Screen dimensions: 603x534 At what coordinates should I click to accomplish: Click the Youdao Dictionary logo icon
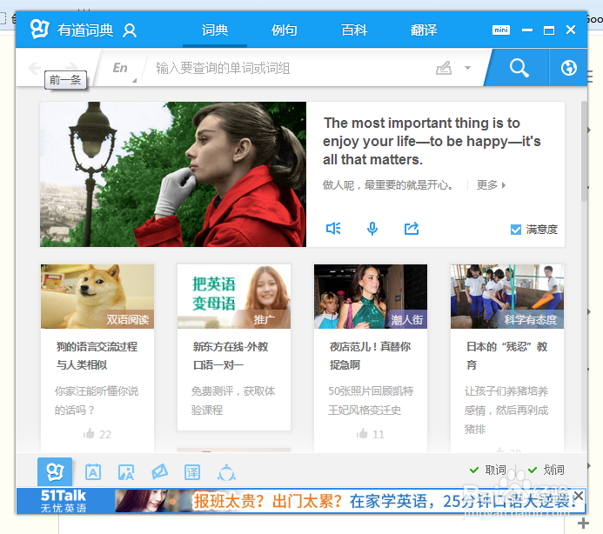pos(40,30)
